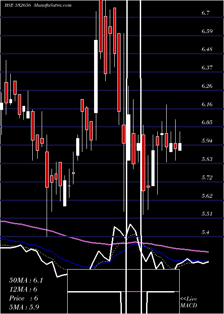Click the Price : 6 readout
This screenshot has width=224, height=314.
coord(24,298)
